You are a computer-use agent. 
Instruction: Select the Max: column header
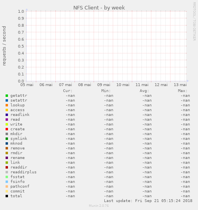(182, 91)
